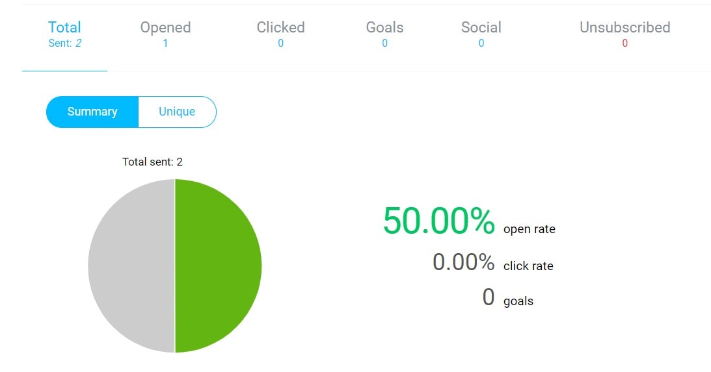The width and height of the screenshot is (711, 372).
Task: Switch to the Clicked tab
Action: [280, 34]
